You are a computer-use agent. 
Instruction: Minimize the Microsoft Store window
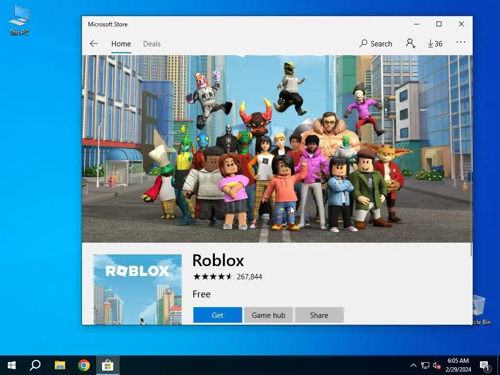[417, 24]
